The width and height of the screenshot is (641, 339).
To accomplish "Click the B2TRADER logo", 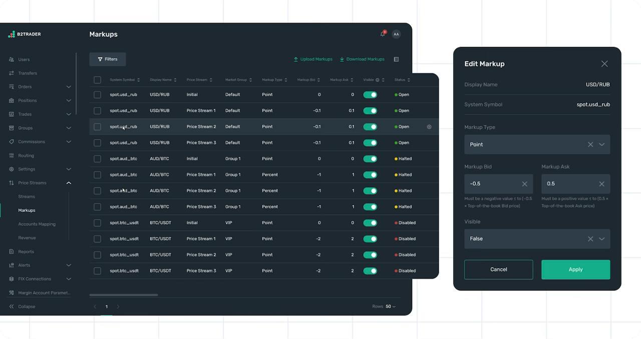I will coord(25,34).
